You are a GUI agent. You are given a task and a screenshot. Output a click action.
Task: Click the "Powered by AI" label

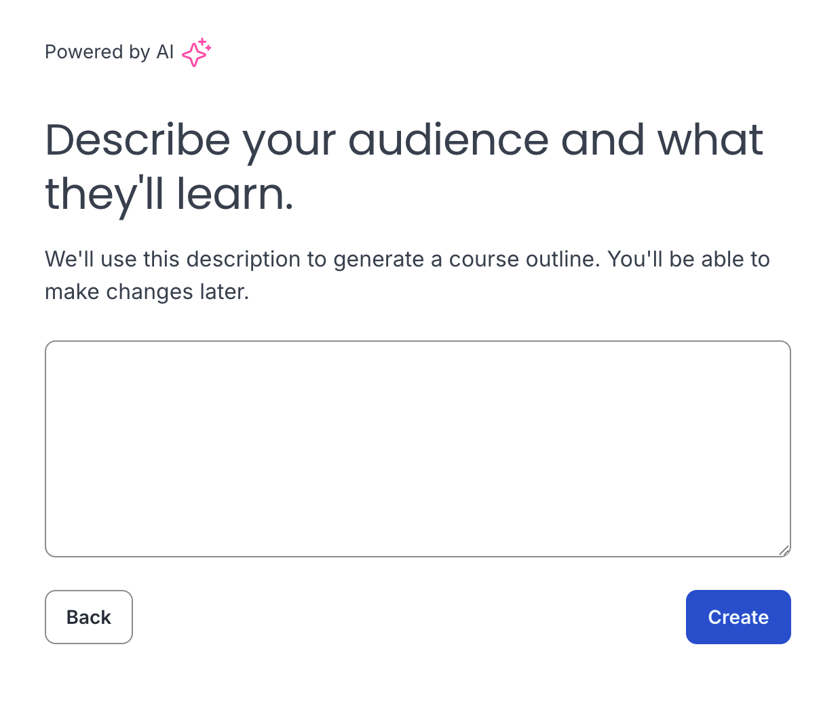109,52
